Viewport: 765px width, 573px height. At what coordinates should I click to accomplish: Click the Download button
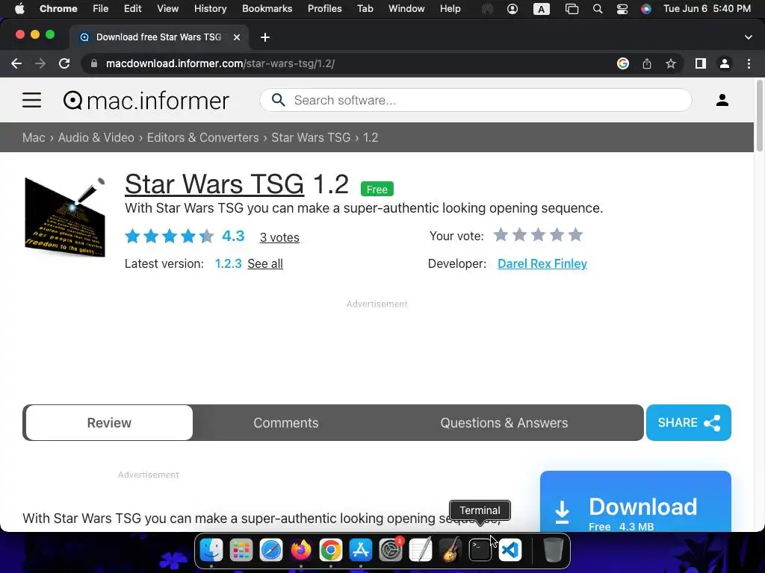pyautogui.click(x=635, y=502)
